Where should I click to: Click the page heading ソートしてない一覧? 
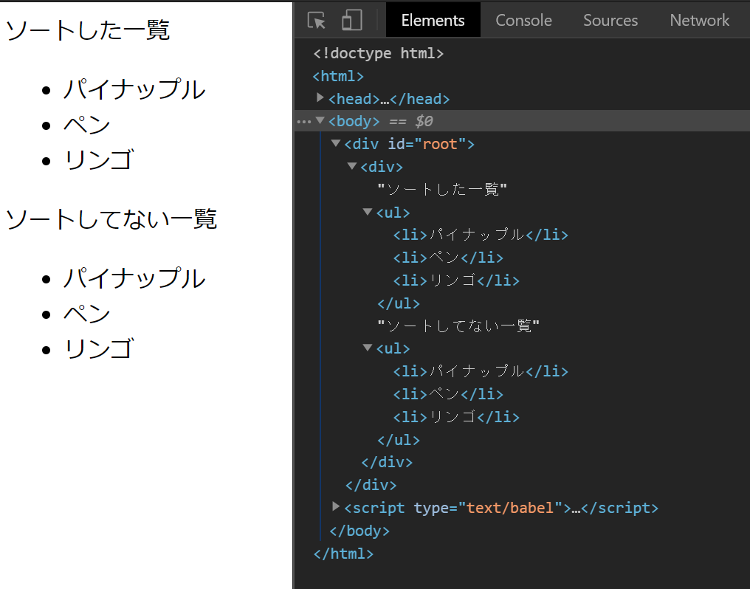(111, 219)
